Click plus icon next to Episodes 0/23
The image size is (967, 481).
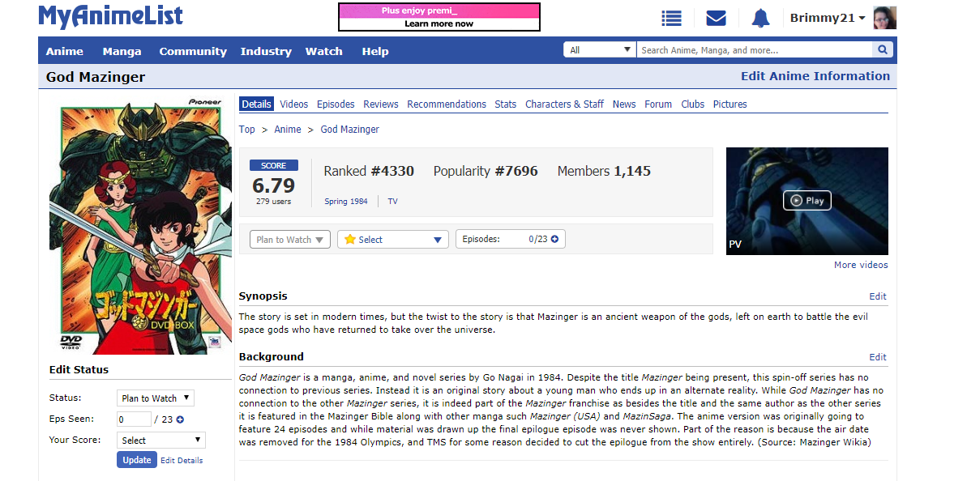[554, 239]
